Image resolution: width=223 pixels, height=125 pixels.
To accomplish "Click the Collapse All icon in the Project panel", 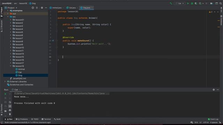I will point(37,8).
